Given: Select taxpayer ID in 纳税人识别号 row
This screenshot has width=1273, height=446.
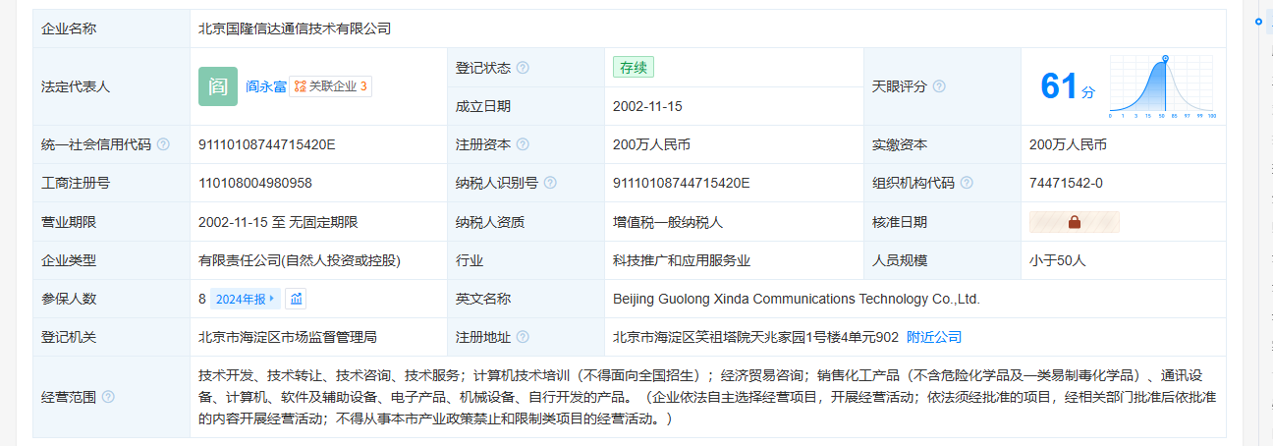Looking at the screenshot, I should coord(682,183).
